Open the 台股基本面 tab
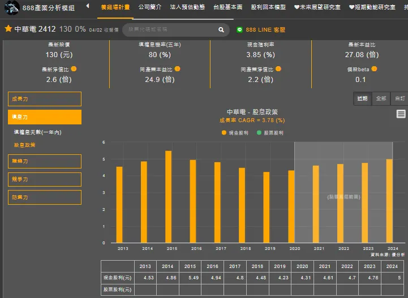Screen dimensions: 408x298 (x=228, y=7)
